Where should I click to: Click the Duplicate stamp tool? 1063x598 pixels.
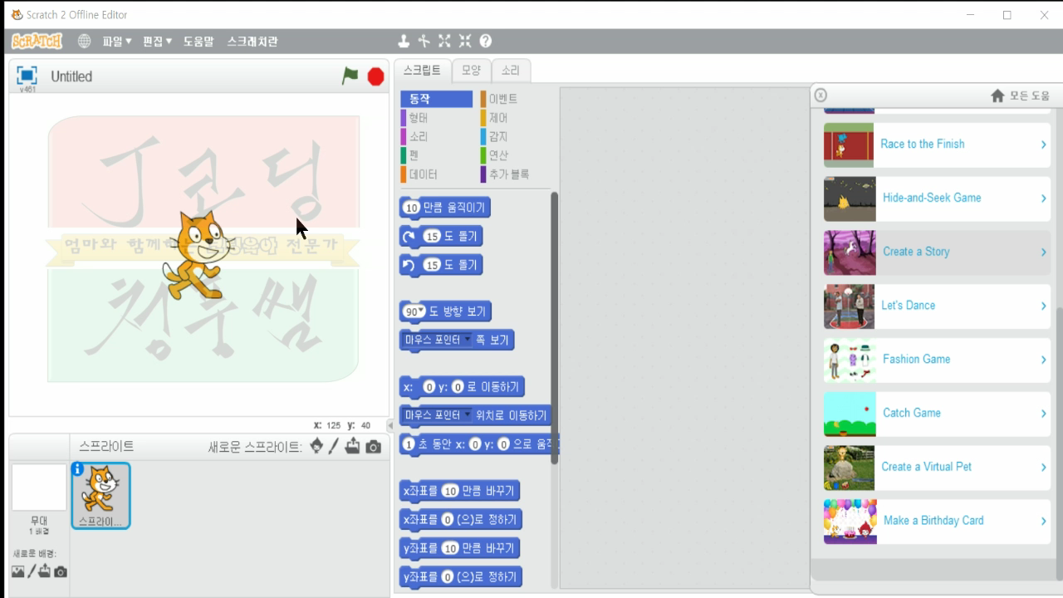pos(404,39)
